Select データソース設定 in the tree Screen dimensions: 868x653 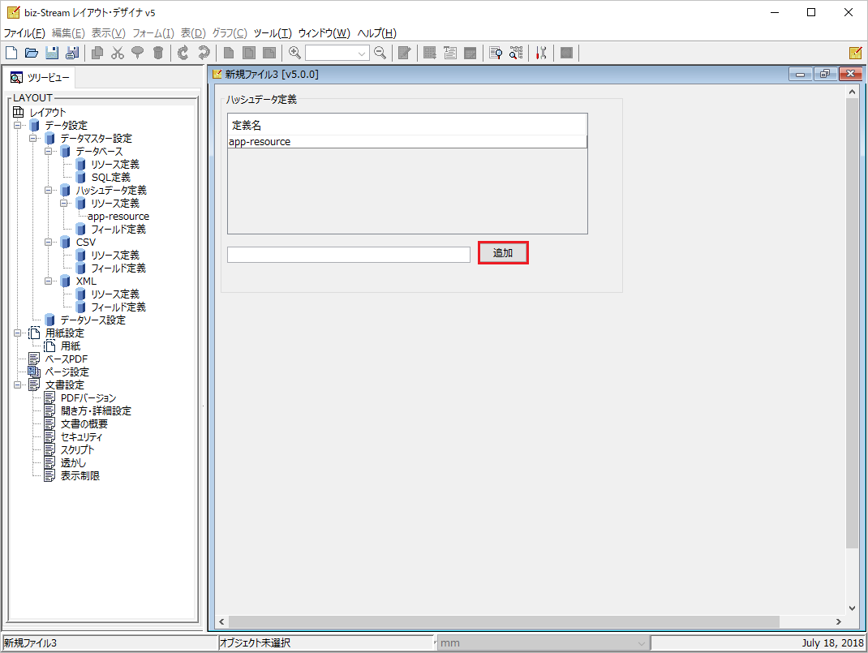click(x=93, y=320)
